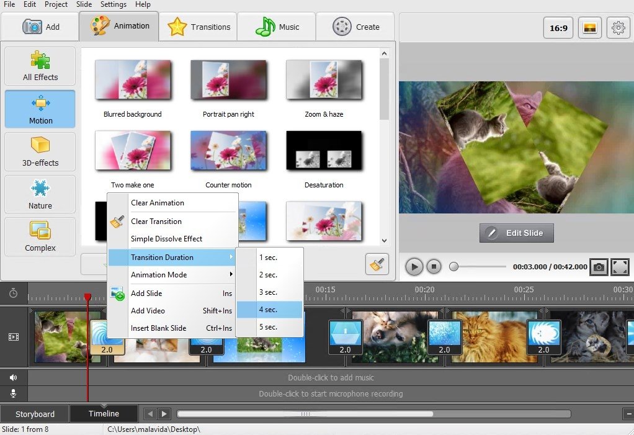Open the Add tab with camera icon

pos(40,27)
